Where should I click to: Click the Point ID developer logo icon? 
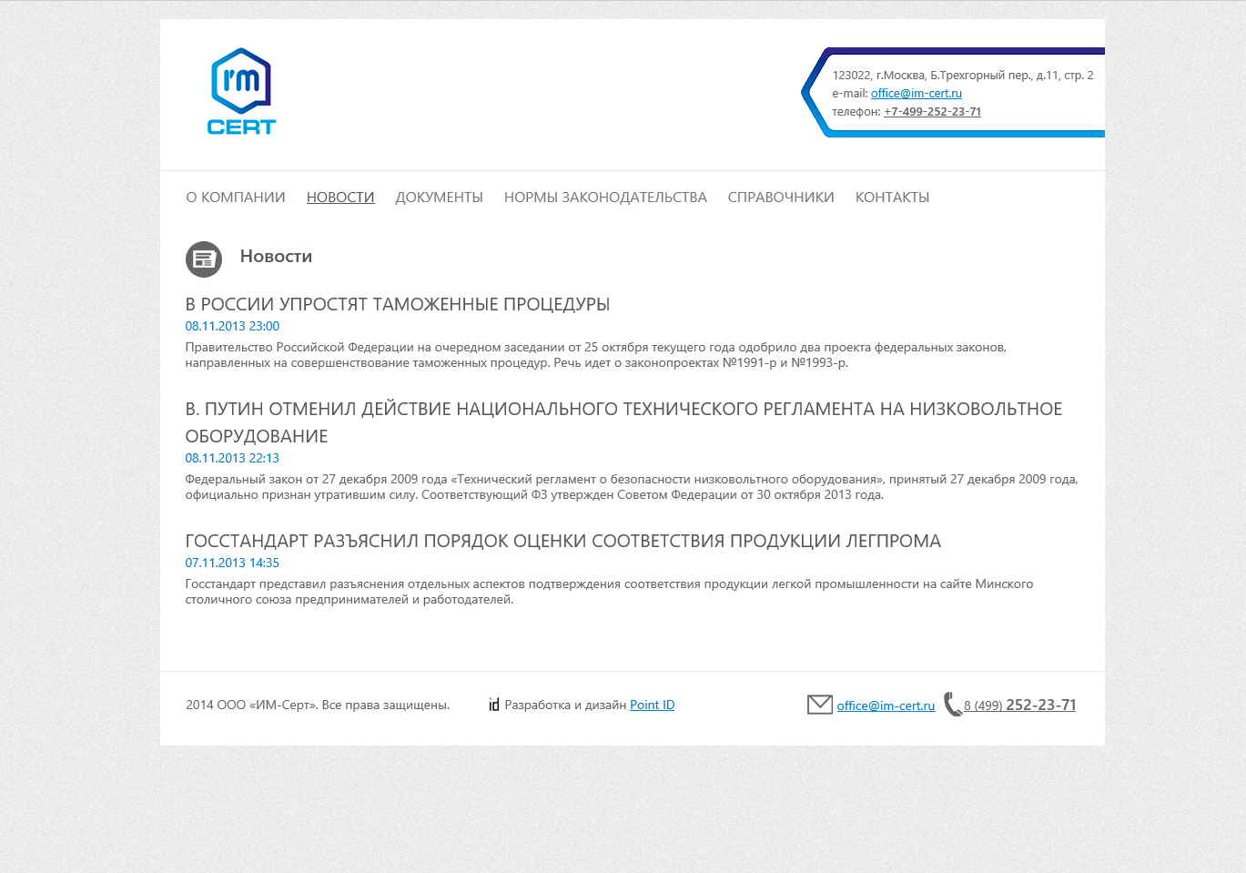(x=494, y=705)
